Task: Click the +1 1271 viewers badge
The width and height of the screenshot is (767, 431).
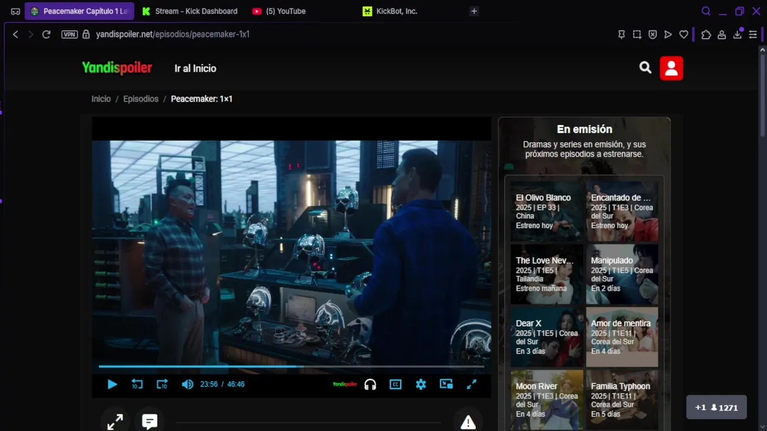Action: pos(716,407)
